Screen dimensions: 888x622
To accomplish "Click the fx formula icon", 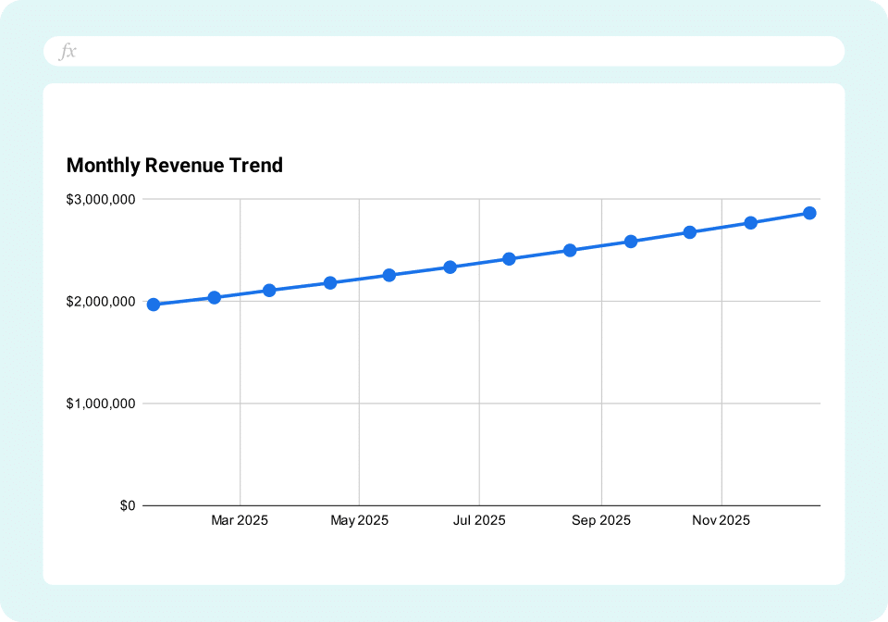I will tap(68, 51).
